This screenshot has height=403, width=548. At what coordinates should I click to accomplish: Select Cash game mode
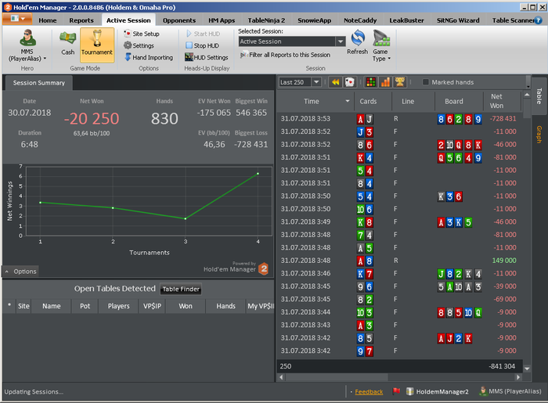[x=68, y=43]
